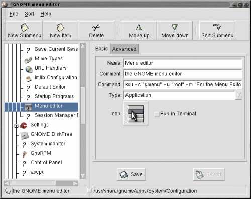Screen dimensions: 251x199
Task: Enable the Run in Terminal checkbox
Action: pos(157,114)
